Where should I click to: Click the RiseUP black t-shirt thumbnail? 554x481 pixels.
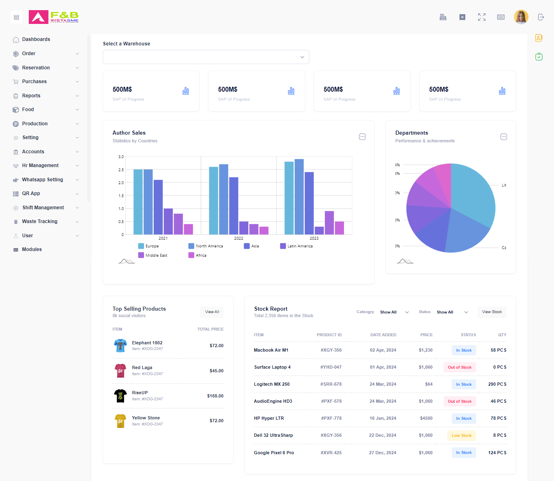[120, 396]
